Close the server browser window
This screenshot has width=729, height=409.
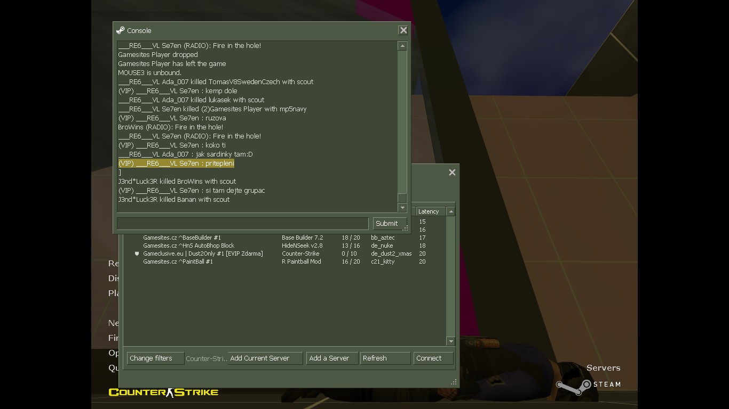pyautogui.click(x=452, y=173)
